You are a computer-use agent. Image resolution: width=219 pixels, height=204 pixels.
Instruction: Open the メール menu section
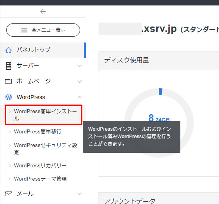coord(43,194)
